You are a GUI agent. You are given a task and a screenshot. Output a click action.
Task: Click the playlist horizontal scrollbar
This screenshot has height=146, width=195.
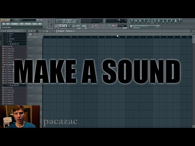(117, 34)
